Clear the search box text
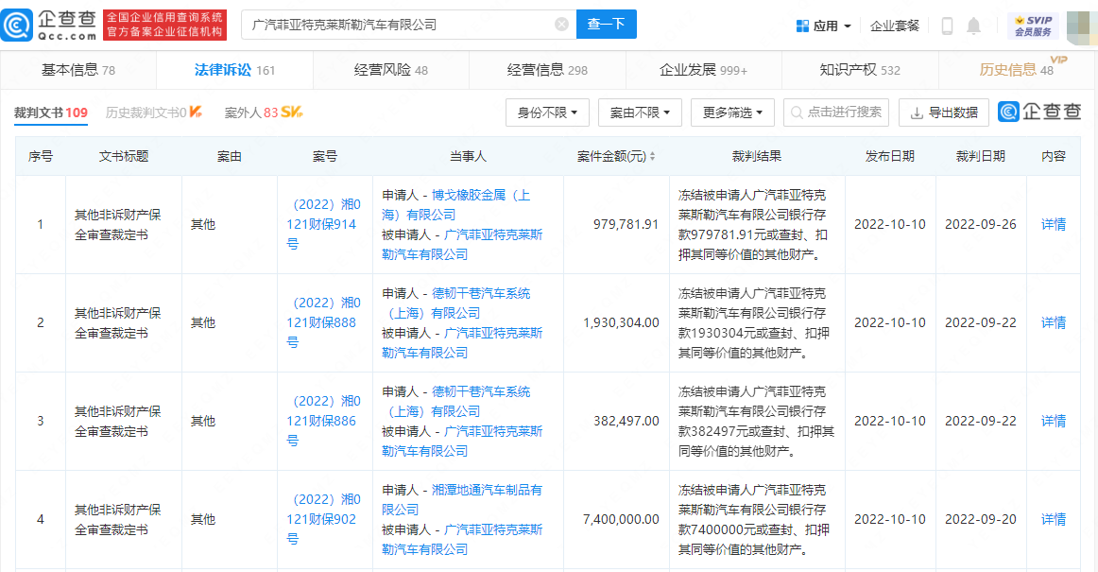1098x572 pixels. [x=561, y=25]
